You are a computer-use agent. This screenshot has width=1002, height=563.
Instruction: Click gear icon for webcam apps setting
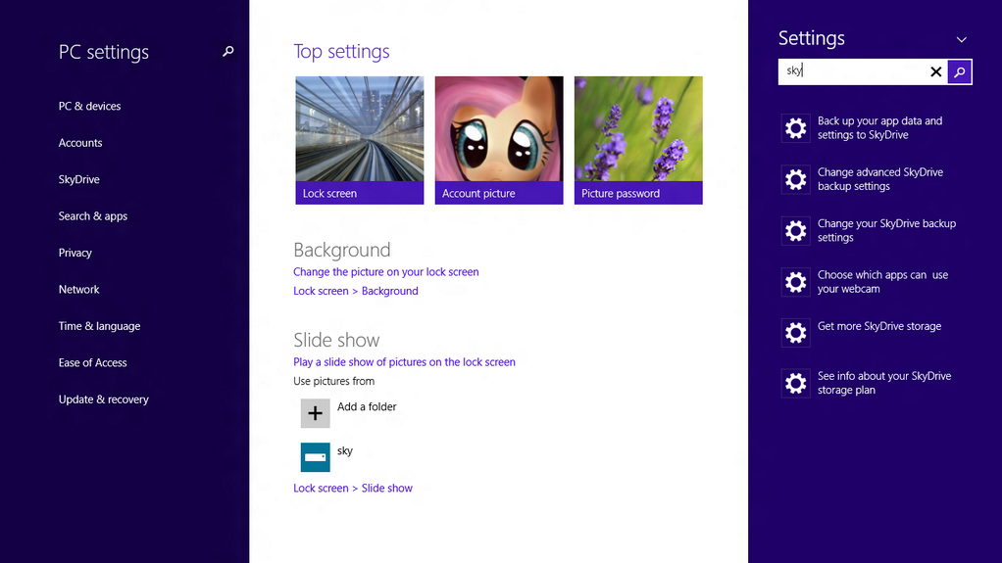(795, 282)
